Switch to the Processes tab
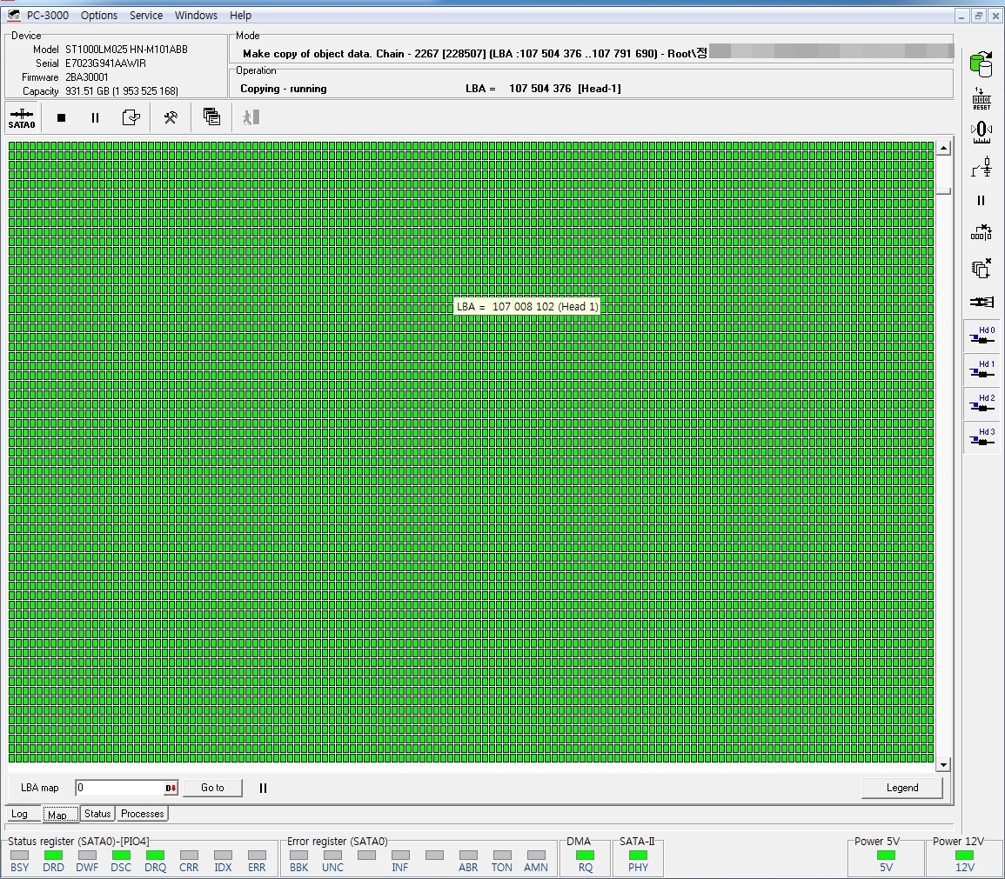The image size is (1005, 879). click(x=143, y=814)
